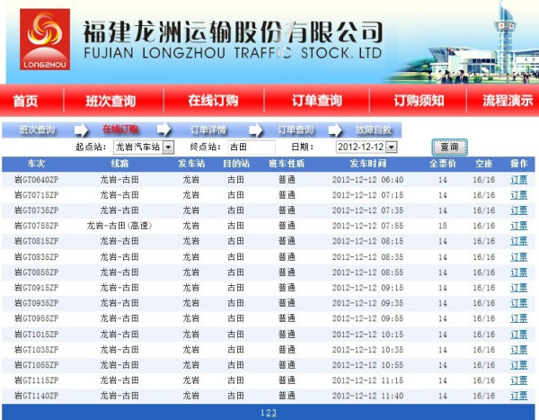This screenshot has height=420, width=539.
Task: Click the 空座 column header
Action: coord(483,164)
